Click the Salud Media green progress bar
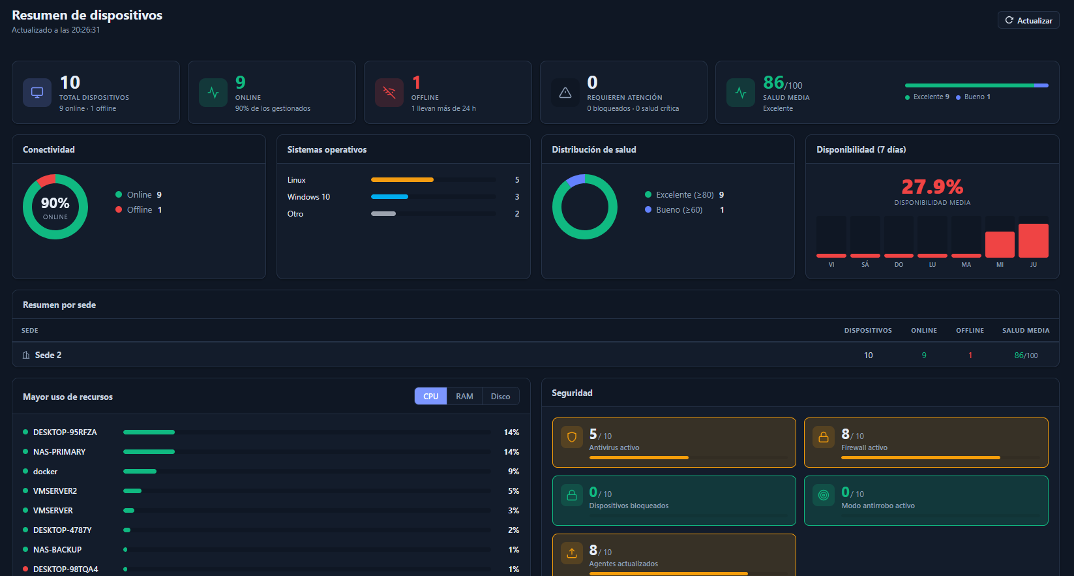The height and width of the screenshot is (576, 1074). [x=970, y=85]
